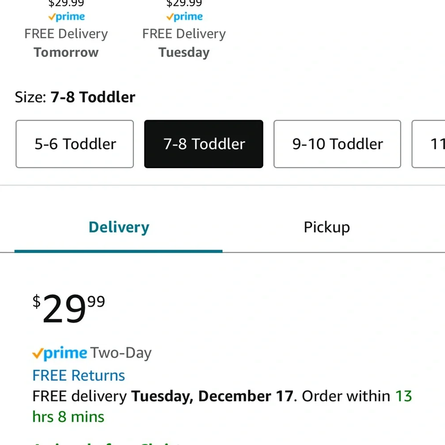Click the prime checkmark logo above FREE Returns

click(60, 353)
